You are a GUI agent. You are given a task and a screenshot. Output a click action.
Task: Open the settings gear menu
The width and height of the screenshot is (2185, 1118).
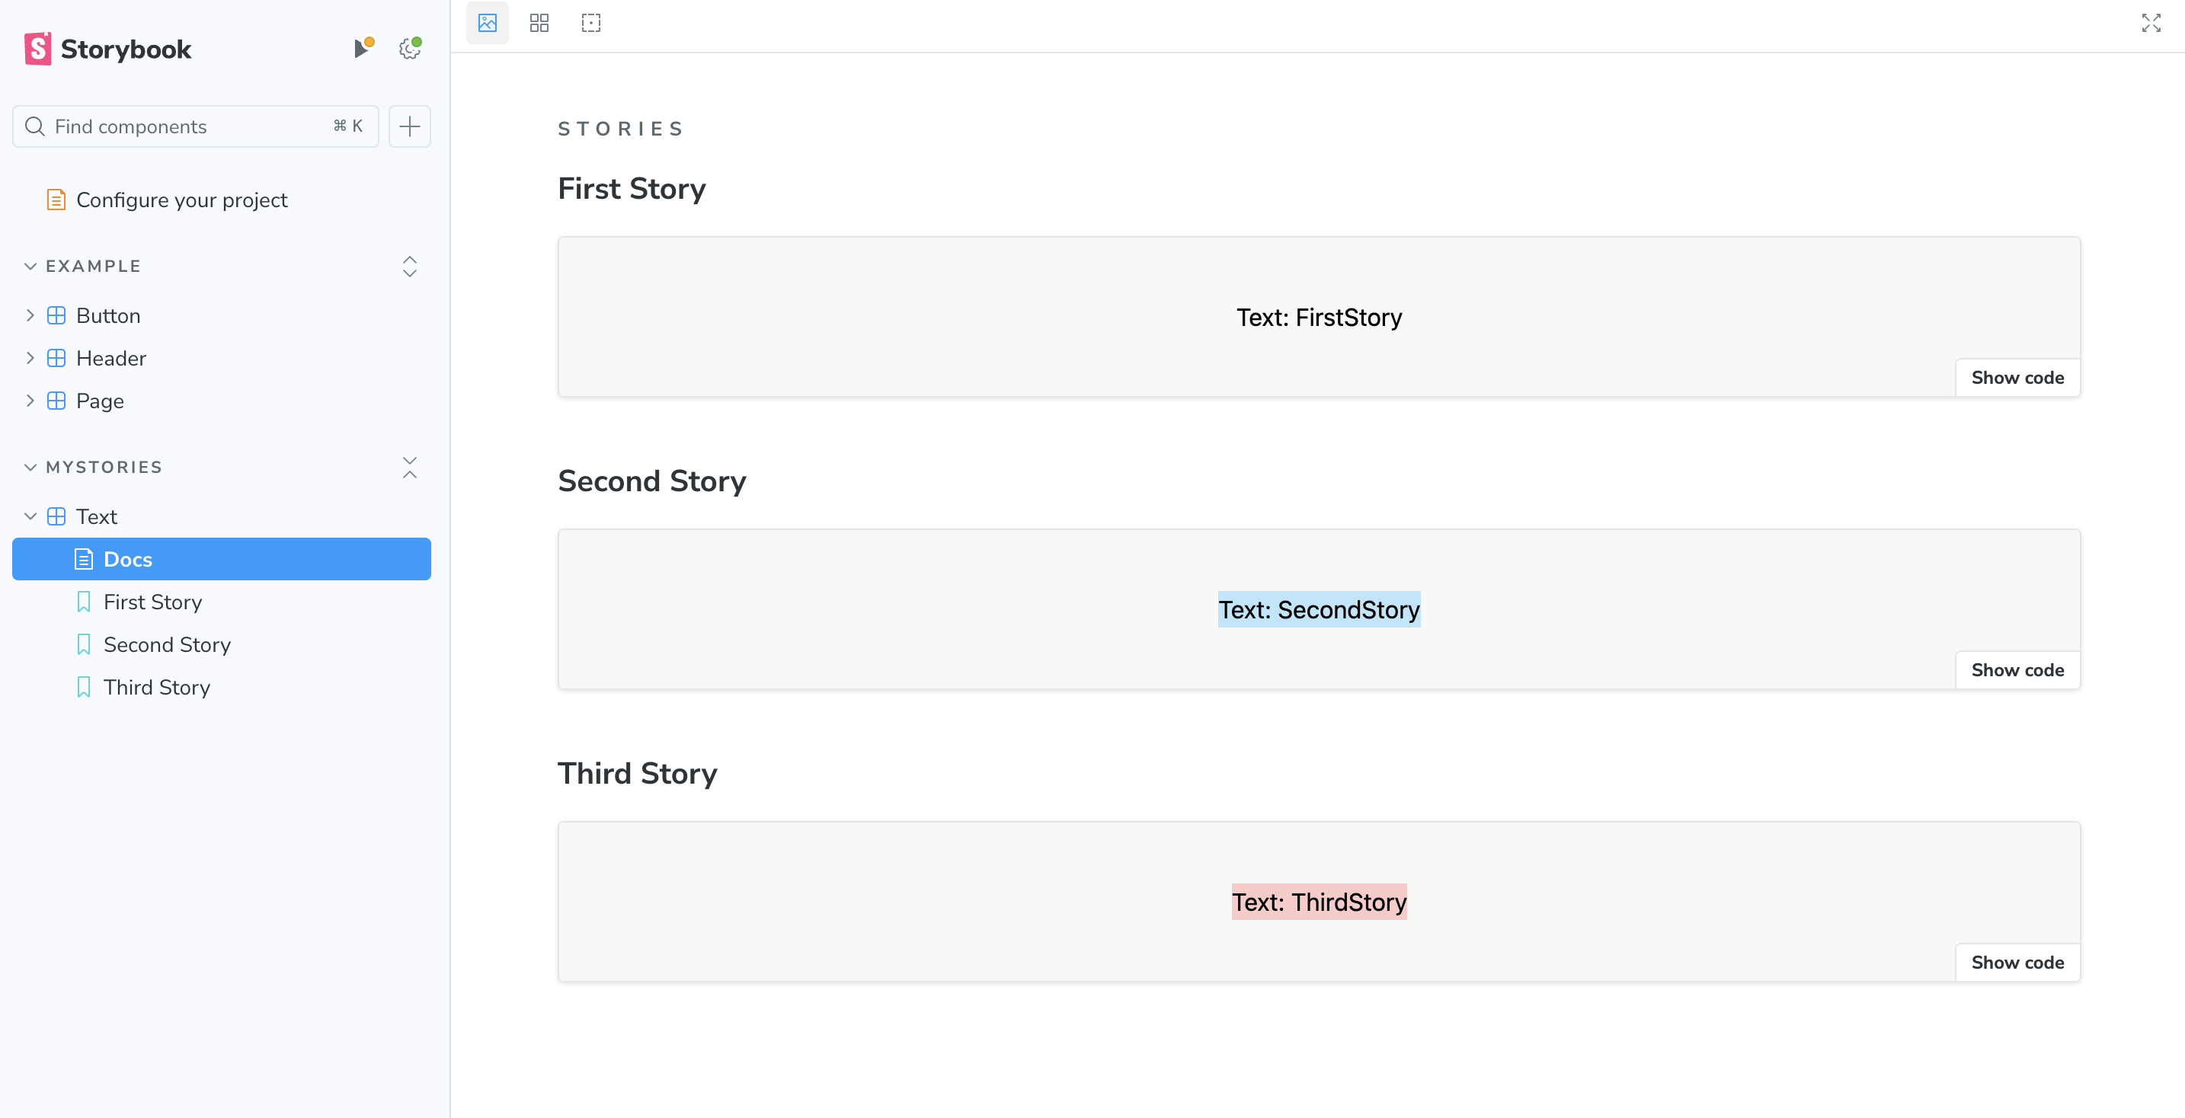(x=410, y=48)
